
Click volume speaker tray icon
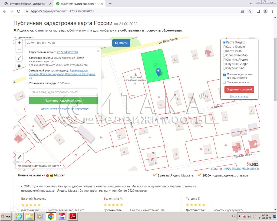pyautogui.click(x=254, y=216)
